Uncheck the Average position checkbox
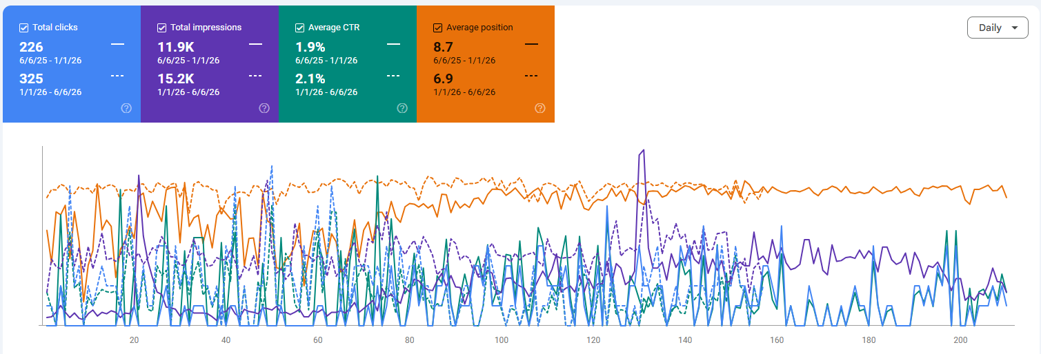Viewport: 1041px width, 354px height. [437, 28]
